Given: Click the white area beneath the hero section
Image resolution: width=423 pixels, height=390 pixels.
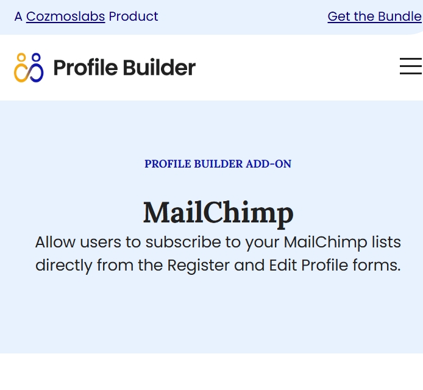Looking at the screenshot, I should (211, 372).
